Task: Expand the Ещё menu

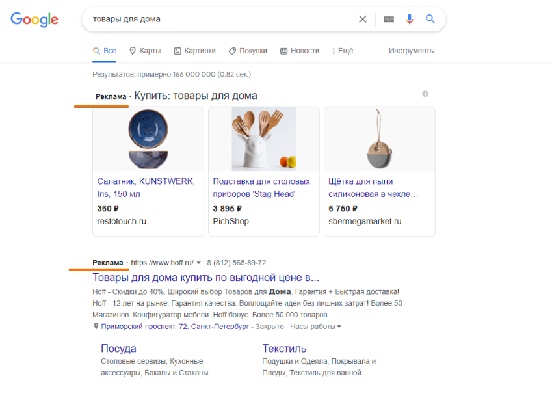Action: (343, 51)
